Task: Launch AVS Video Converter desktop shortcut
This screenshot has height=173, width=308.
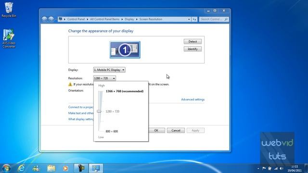Action: (9, 38)
